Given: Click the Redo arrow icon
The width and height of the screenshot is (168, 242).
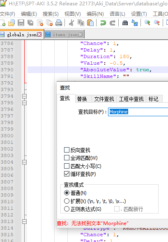Looking at the screenshot, I should tap(113, 23).
